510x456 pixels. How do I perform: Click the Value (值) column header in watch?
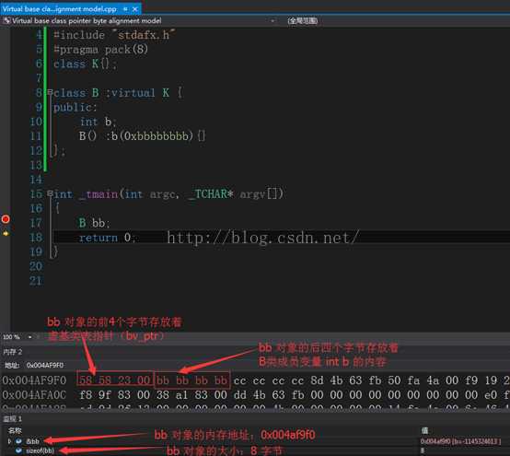click(x=424, y=430)
